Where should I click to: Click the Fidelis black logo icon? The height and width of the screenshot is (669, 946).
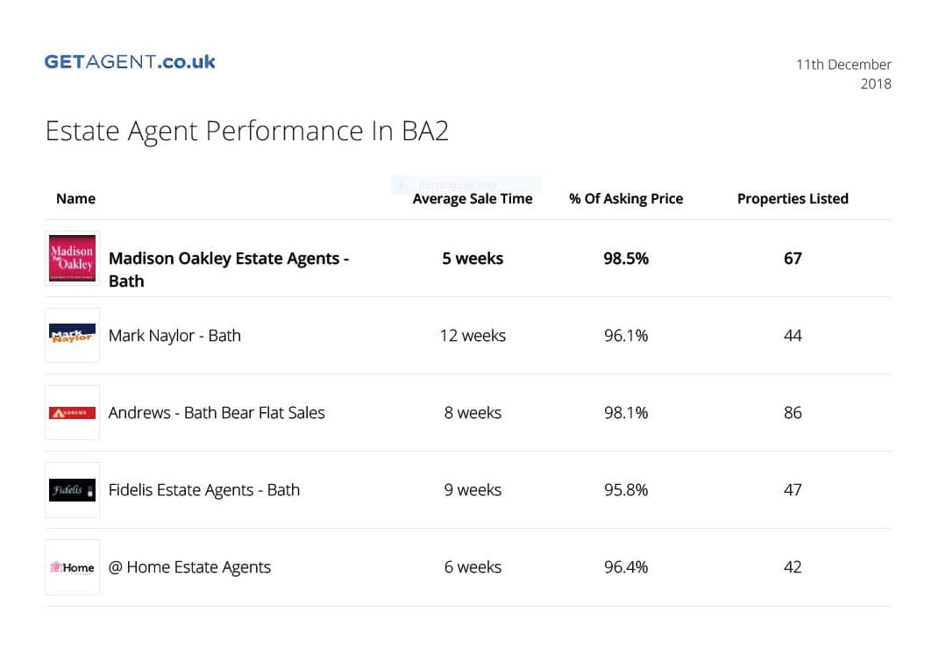pyautogui.click(x=73, y=490)
